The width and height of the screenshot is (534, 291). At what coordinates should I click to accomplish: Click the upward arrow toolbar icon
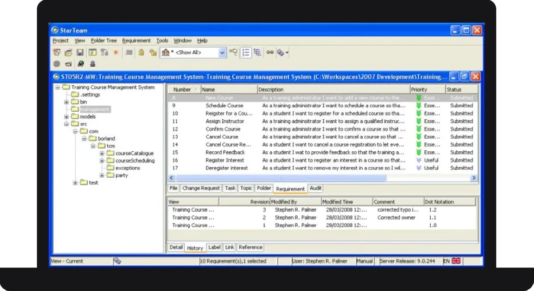coord(93,64)
